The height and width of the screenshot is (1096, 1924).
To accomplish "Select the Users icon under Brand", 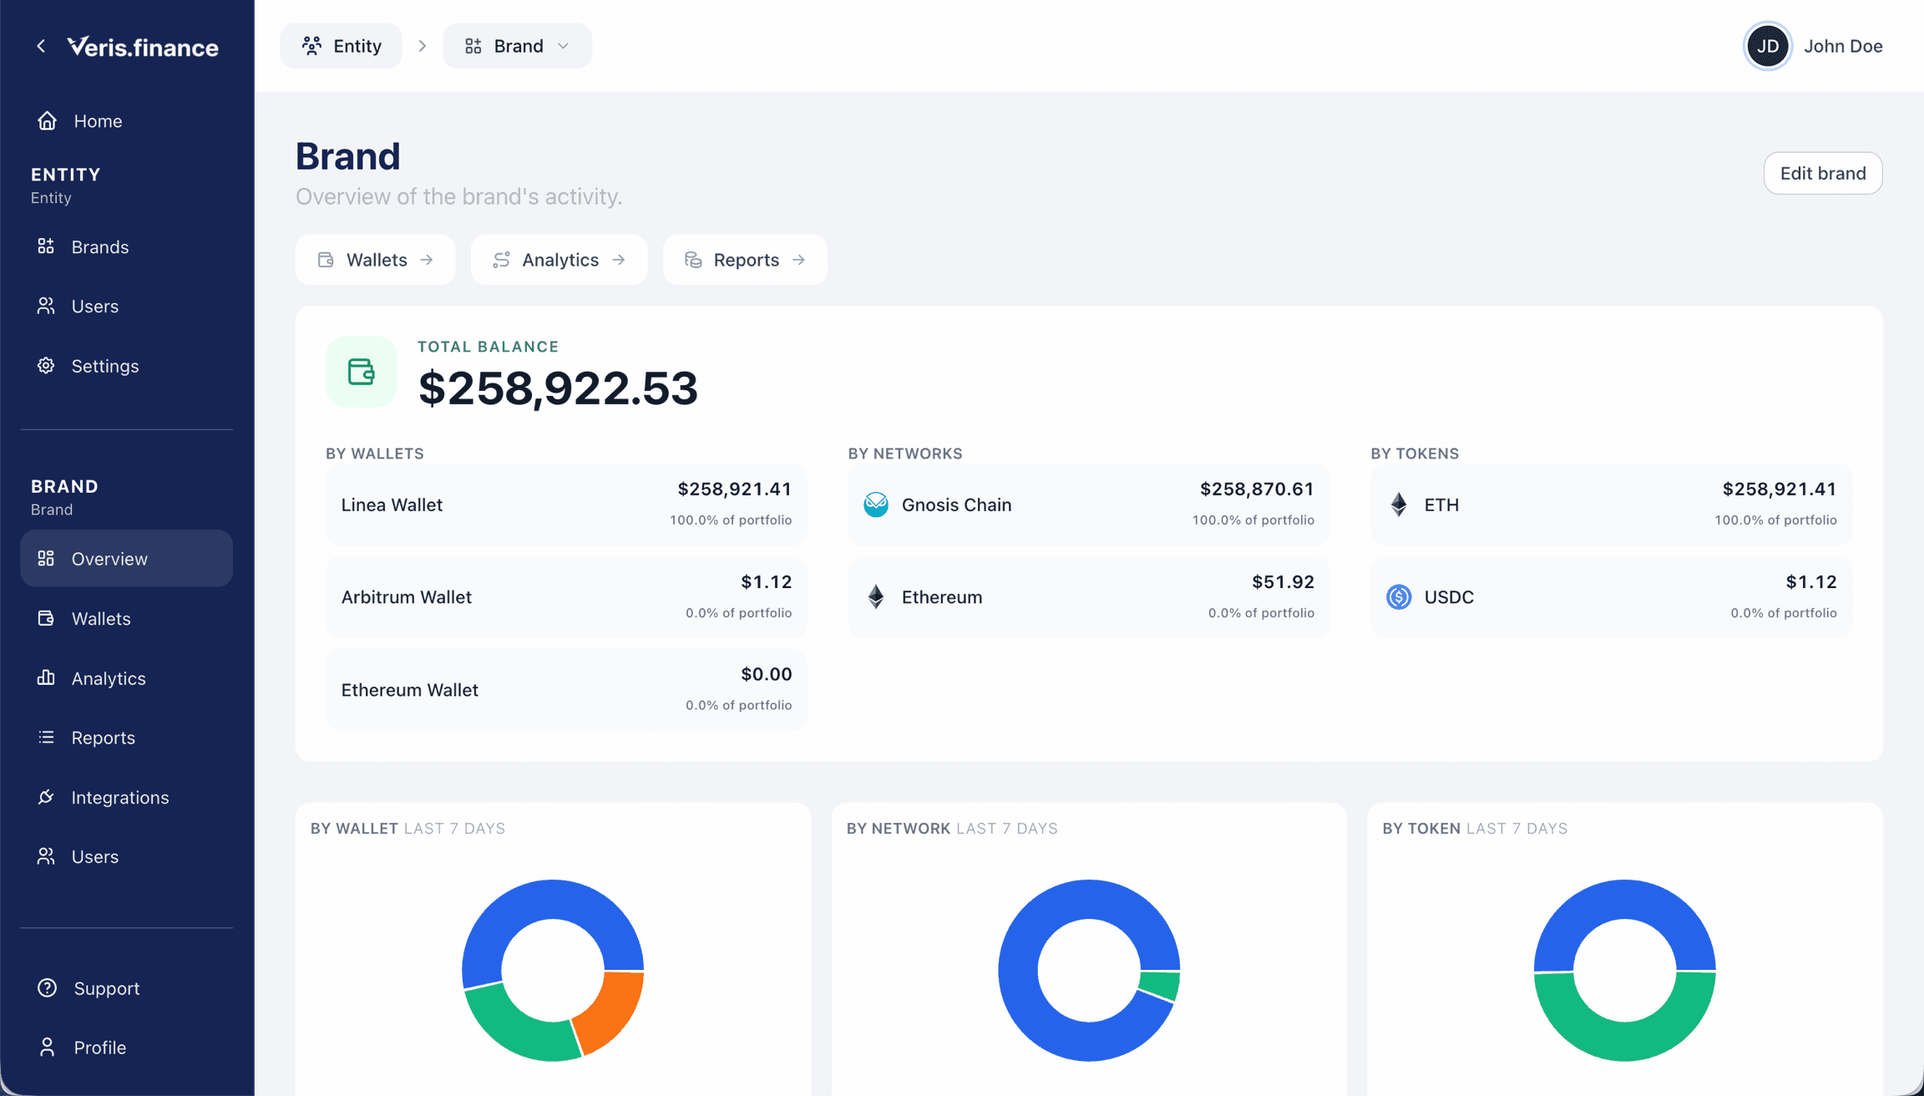I will point(47,856).
